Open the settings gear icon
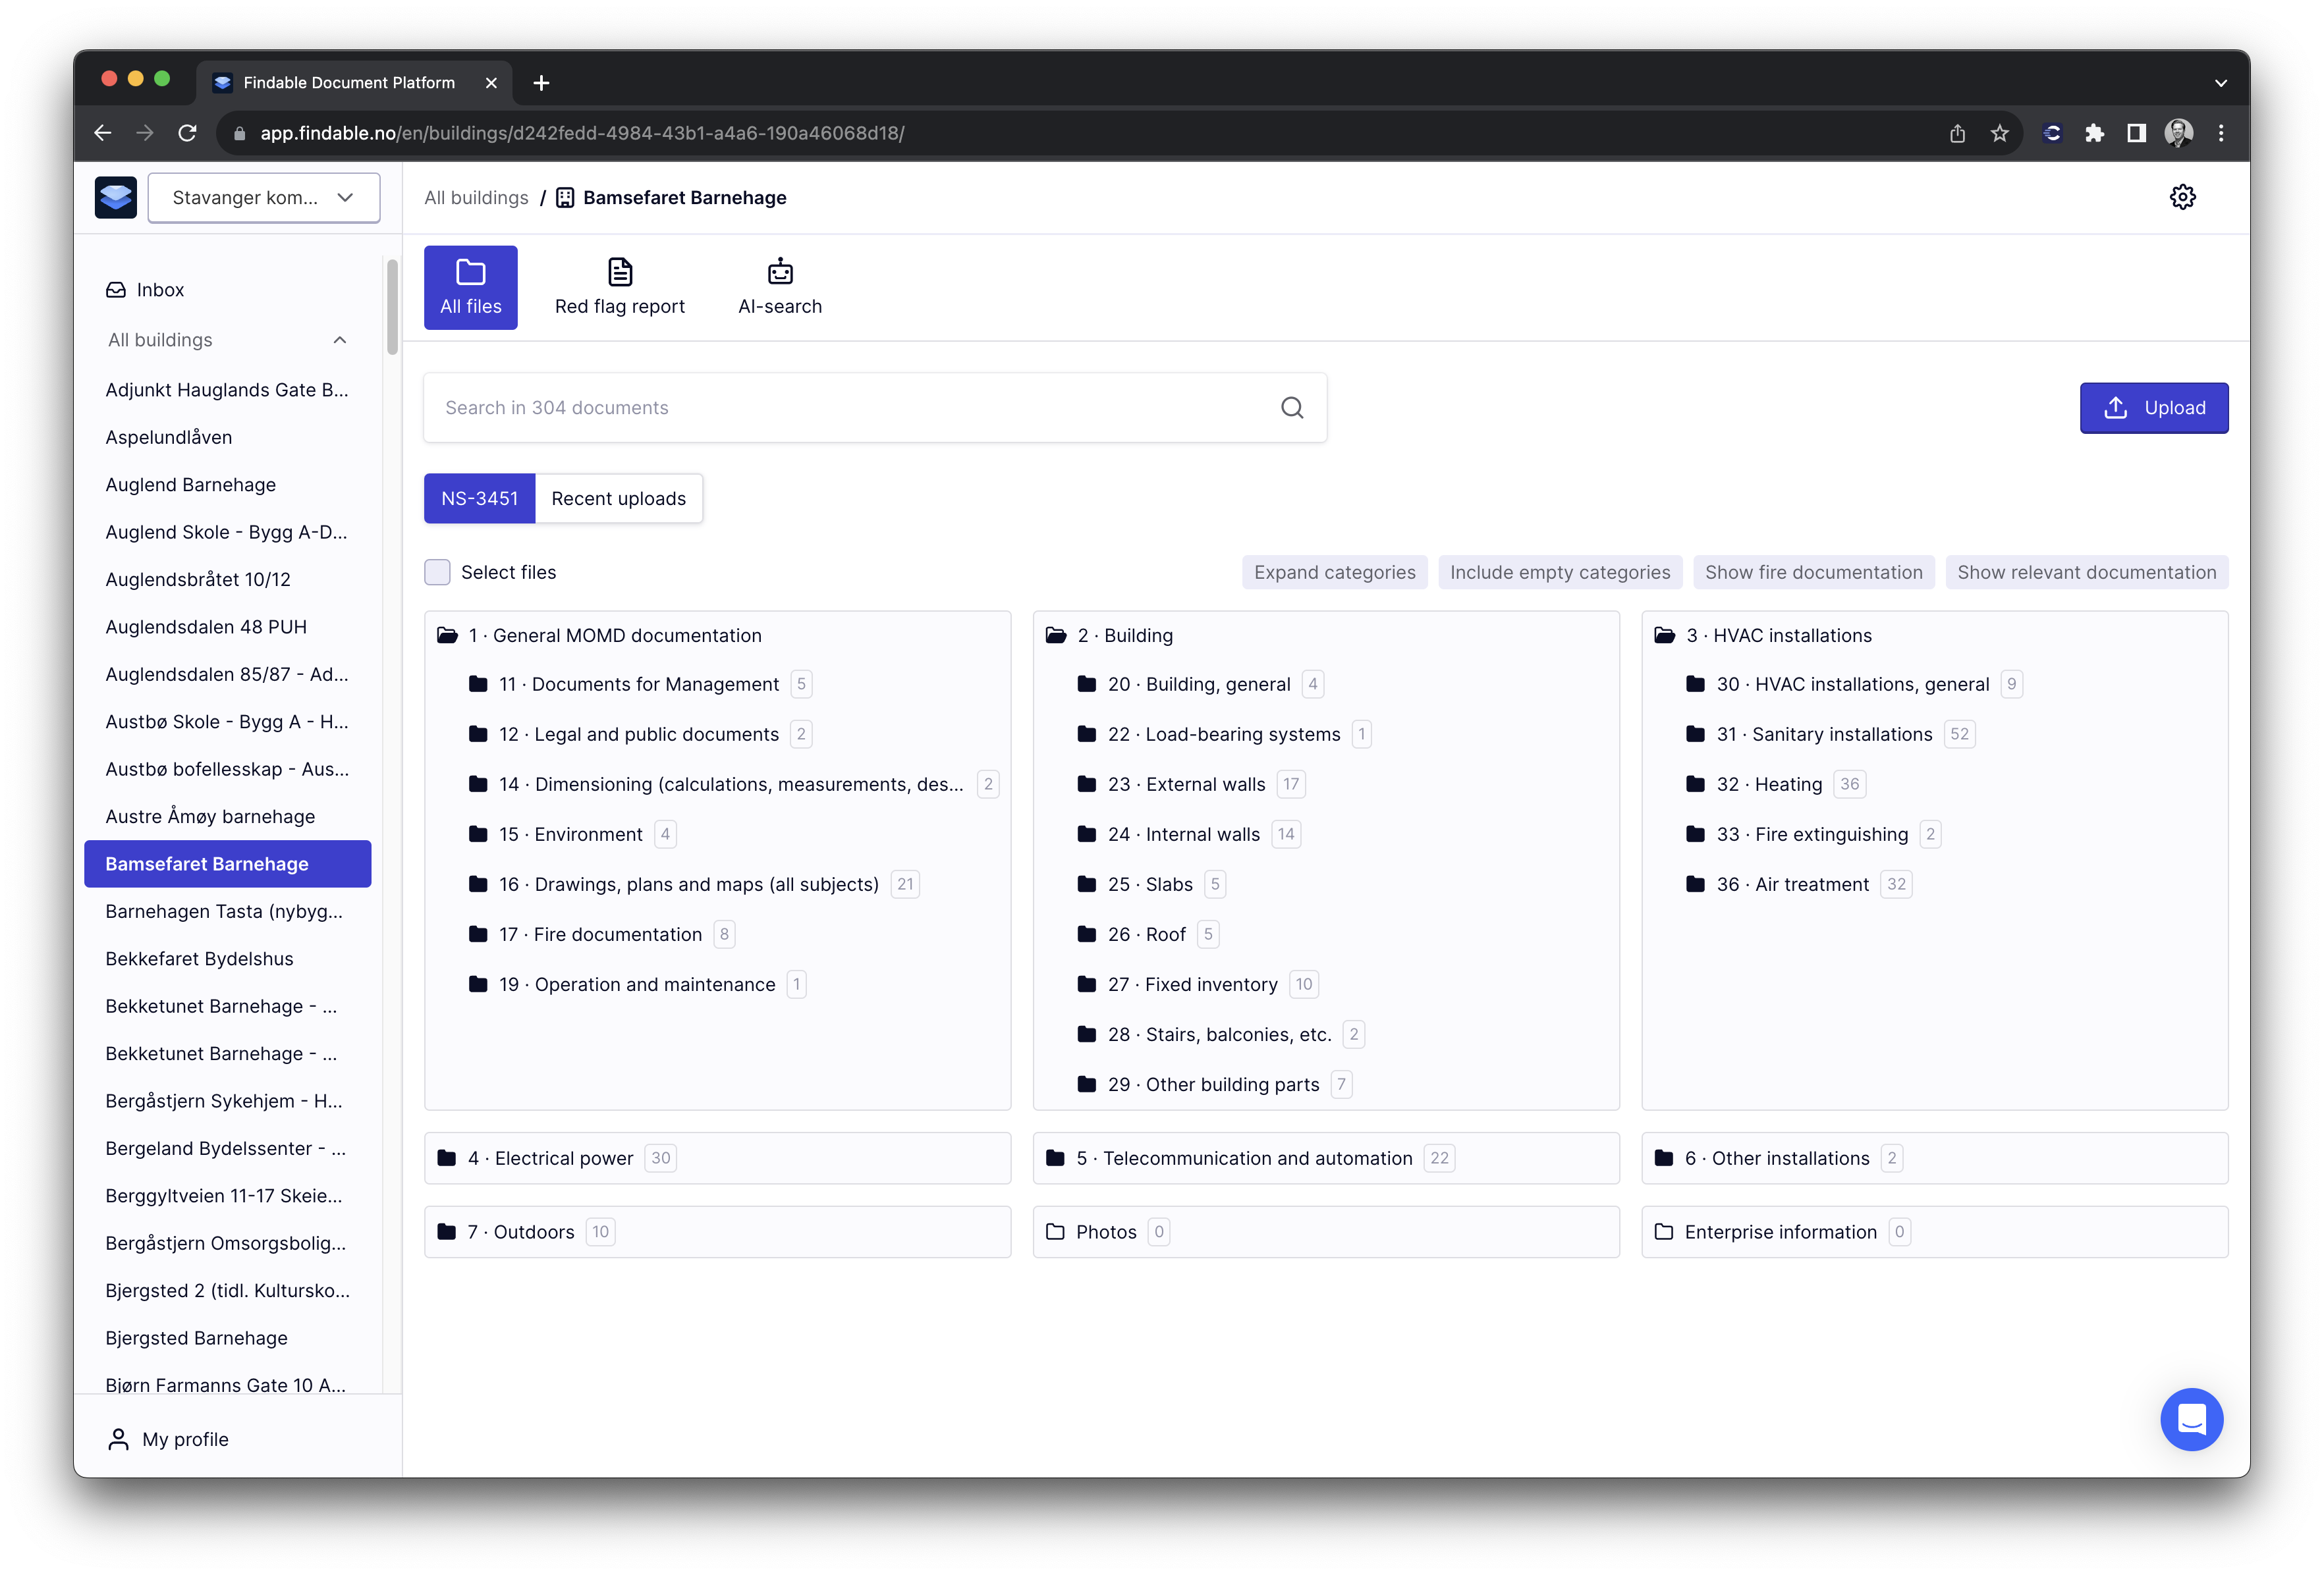 [2182, 197]
